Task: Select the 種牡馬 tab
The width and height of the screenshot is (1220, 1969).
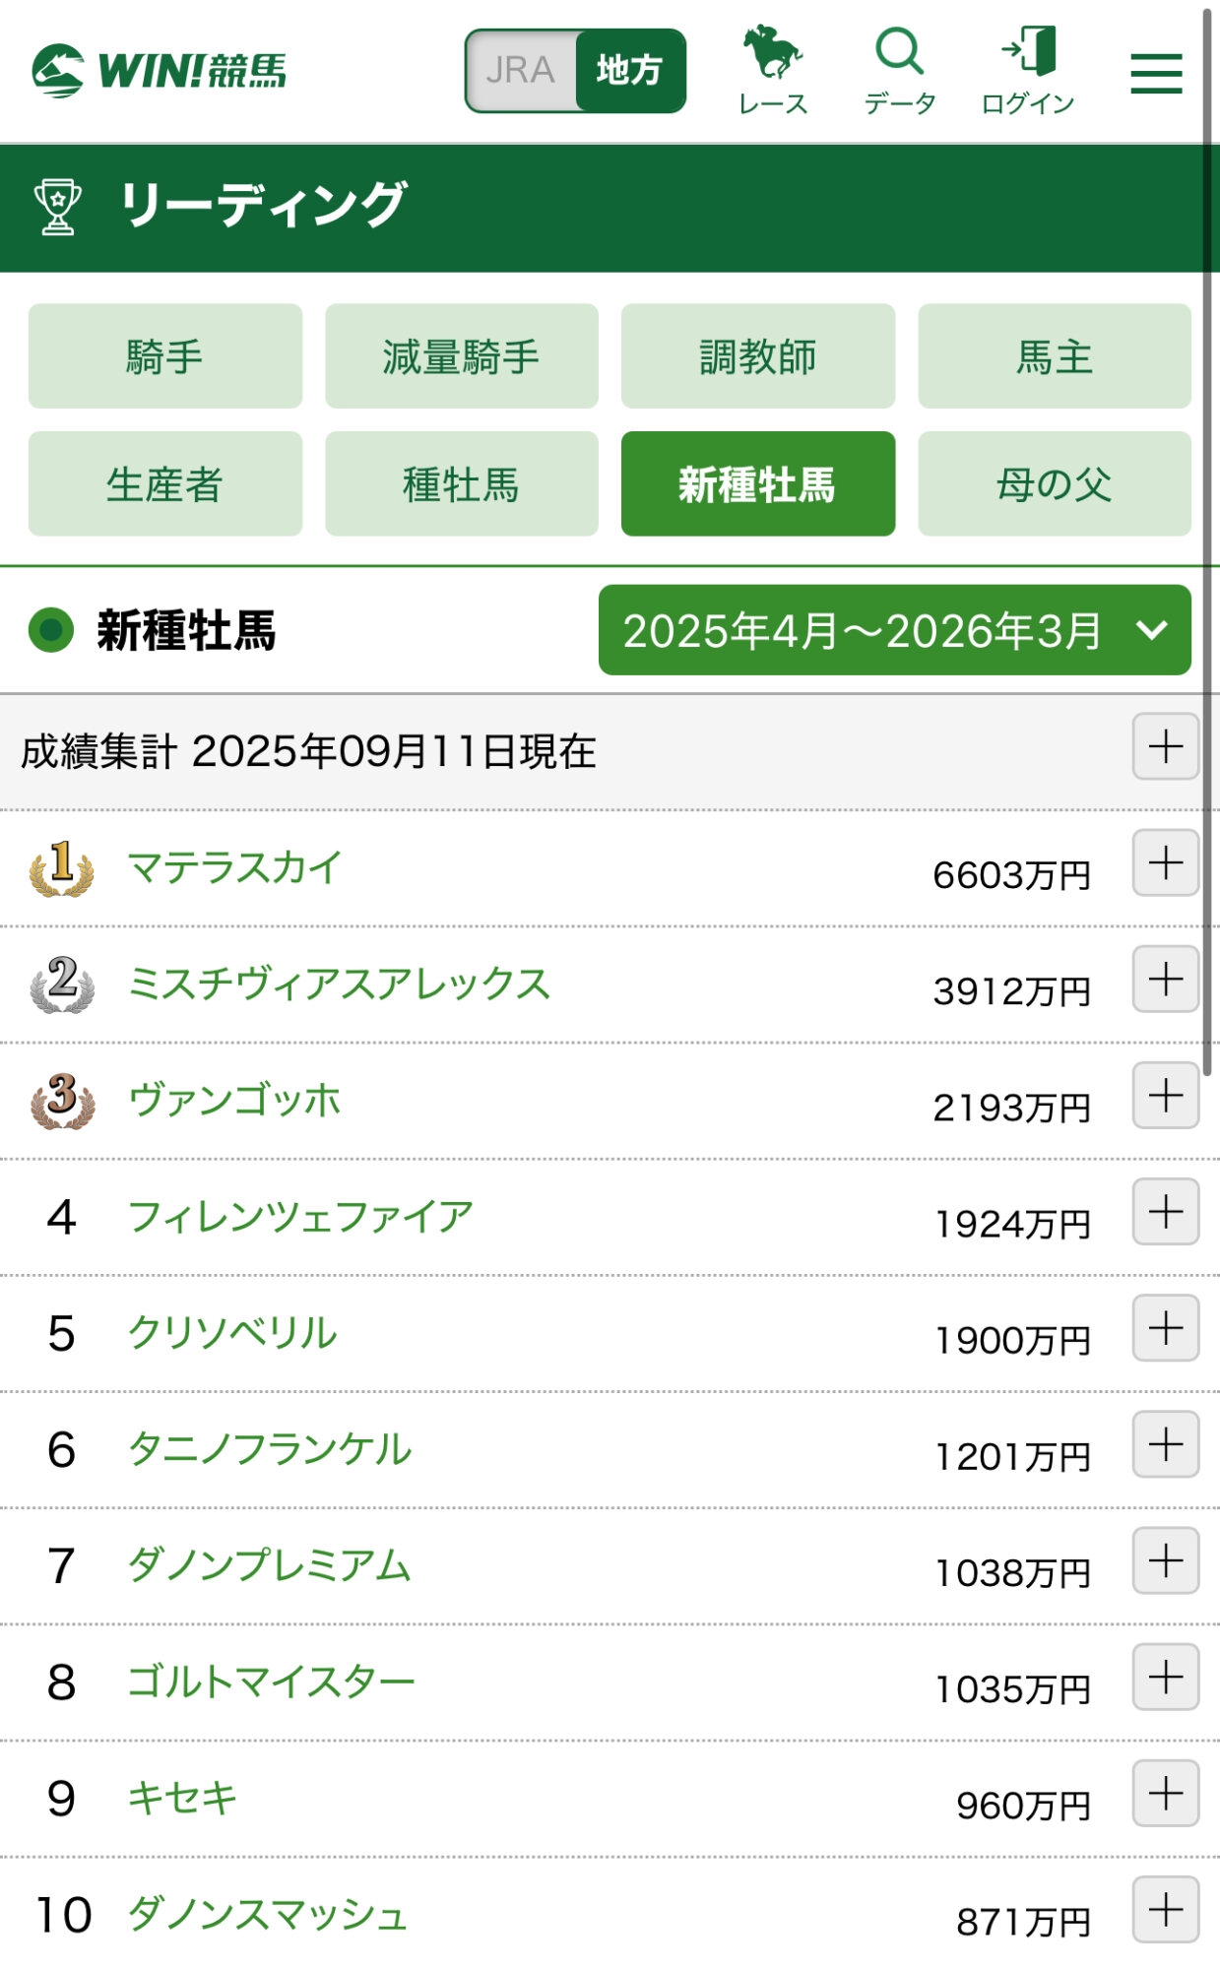Action: [461, 484]
